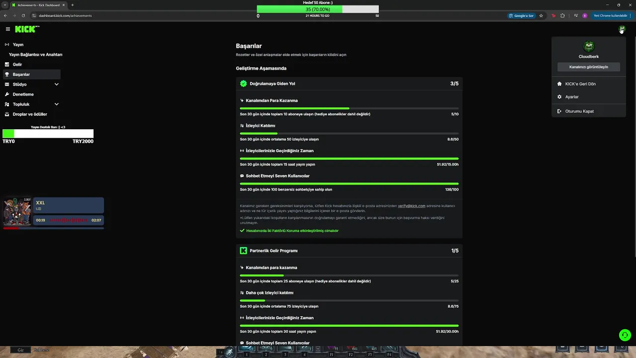Click the Kick icon beside Partnerlik Gelir Programı
The image size is (636, 358).
(243, 251)
